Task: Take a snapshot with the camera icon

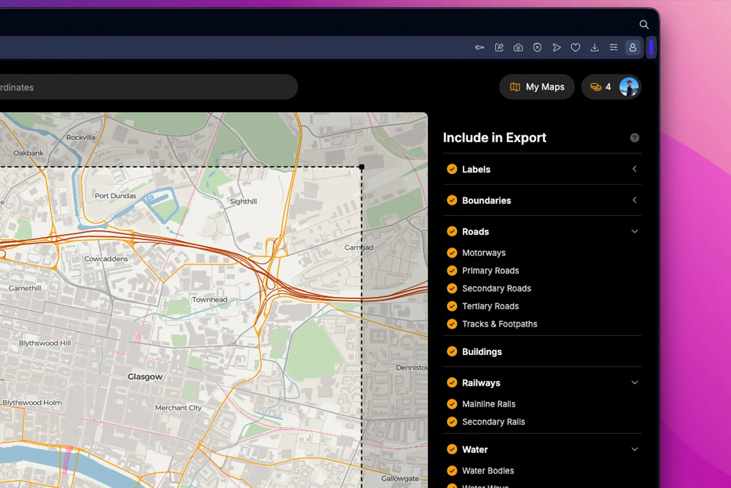Action: pos(518,47)
